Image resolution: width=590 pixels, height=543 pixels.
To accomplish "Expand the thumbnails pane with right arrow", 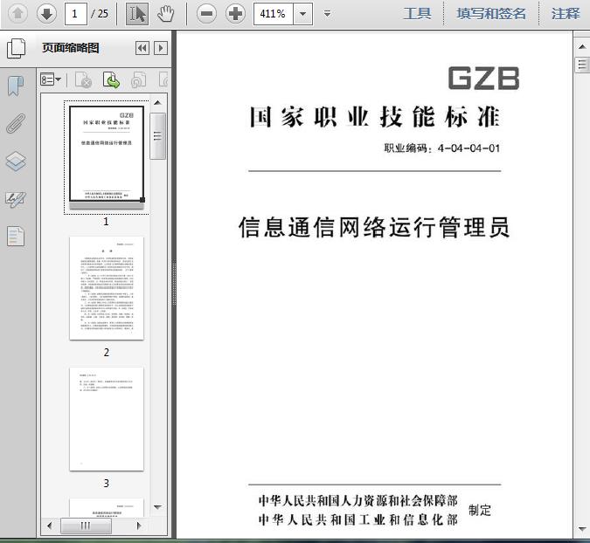I will click(161, 48).
